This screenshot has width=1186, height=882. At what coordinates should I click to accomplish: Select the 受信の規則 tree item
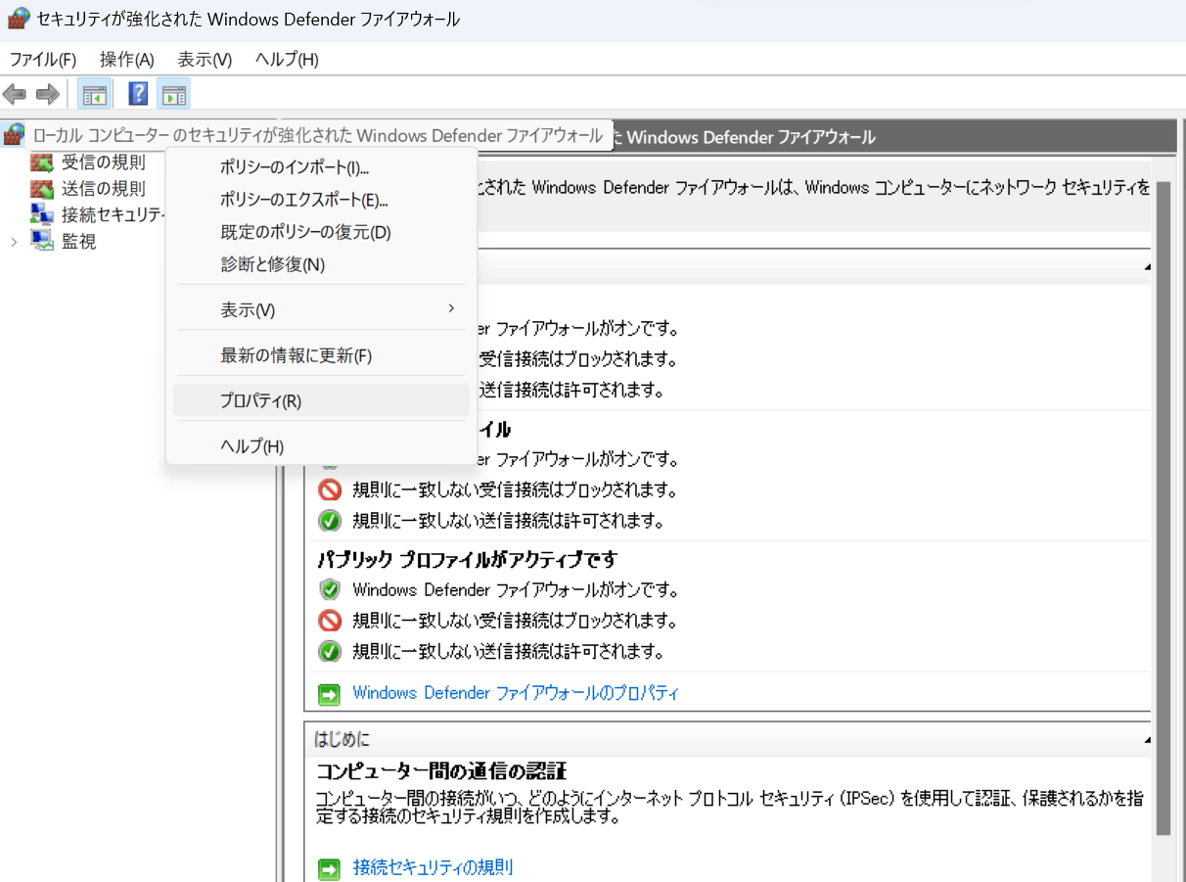coord(104,162)
